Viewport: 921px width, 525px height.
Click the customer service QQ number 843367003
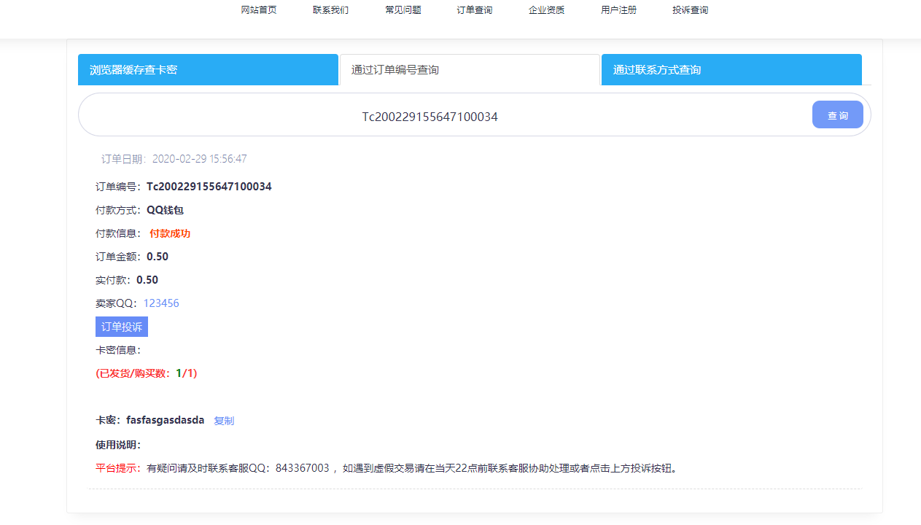(303, 468)
